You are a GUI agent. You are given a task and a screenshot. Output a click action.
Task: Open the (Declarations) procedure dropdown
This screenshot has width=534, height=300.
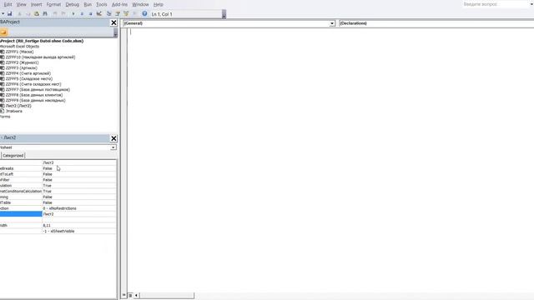tap(436, 23)
